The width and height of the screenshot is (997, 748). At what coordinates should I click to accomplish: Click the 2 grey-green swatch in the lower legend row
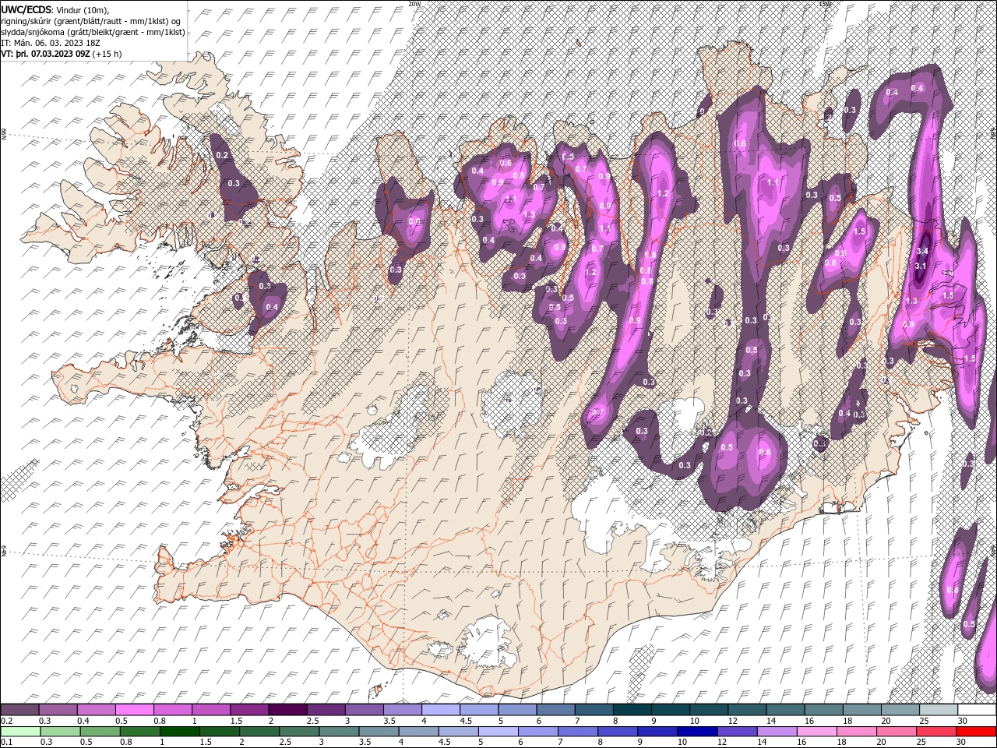[x=259, y=732]
